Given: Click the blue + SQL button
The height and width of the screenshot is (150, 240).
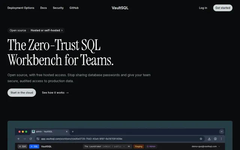Looking at the screenshot, I should click(x=34, y=147).
